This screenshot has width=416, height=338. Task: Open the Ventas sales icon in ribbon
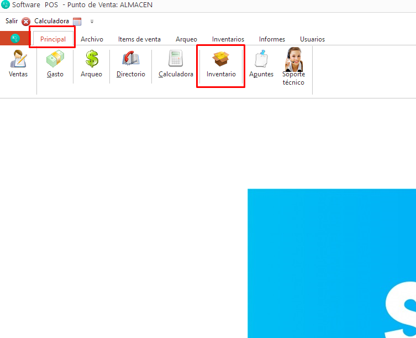pyautogui.click(x=18, y=64)
